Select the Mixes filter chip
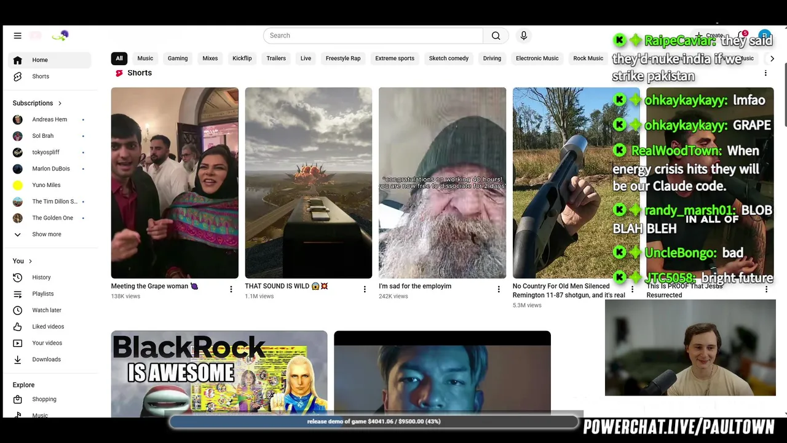This screenshot has width=787, height=443. [210, 58]
